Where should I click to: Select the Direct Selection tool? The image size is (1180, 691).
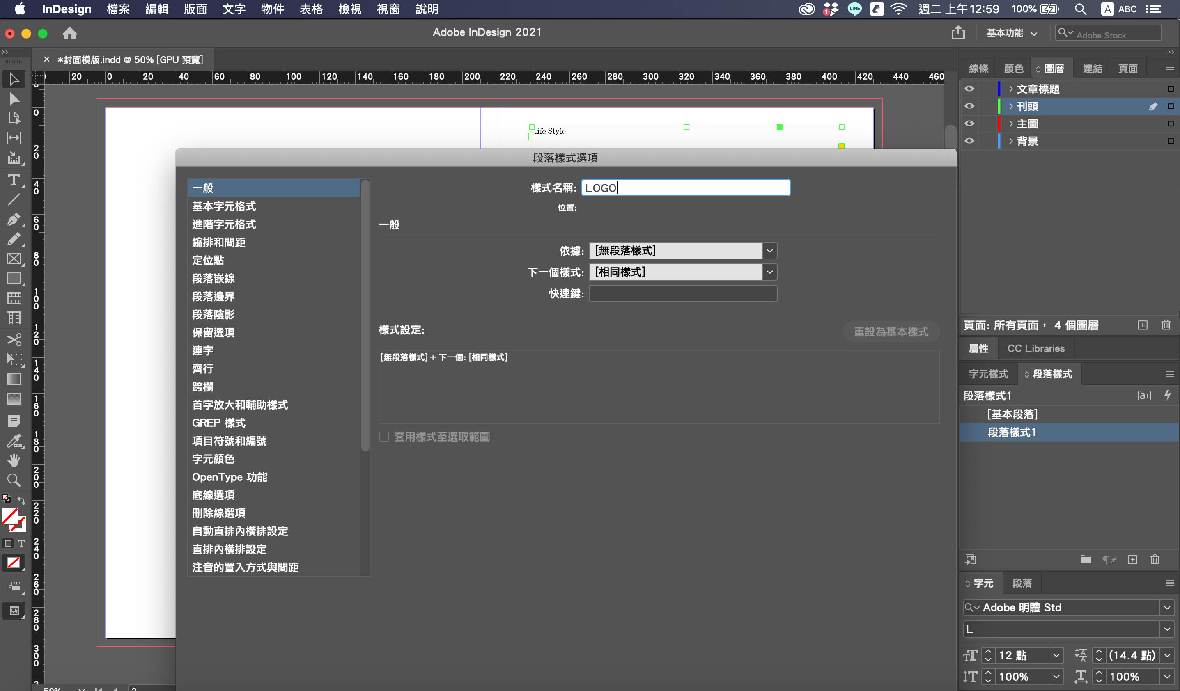click(14, 99)
